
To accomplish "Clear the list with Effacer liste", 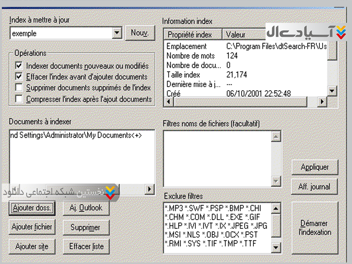I will [x=86, y=246].
